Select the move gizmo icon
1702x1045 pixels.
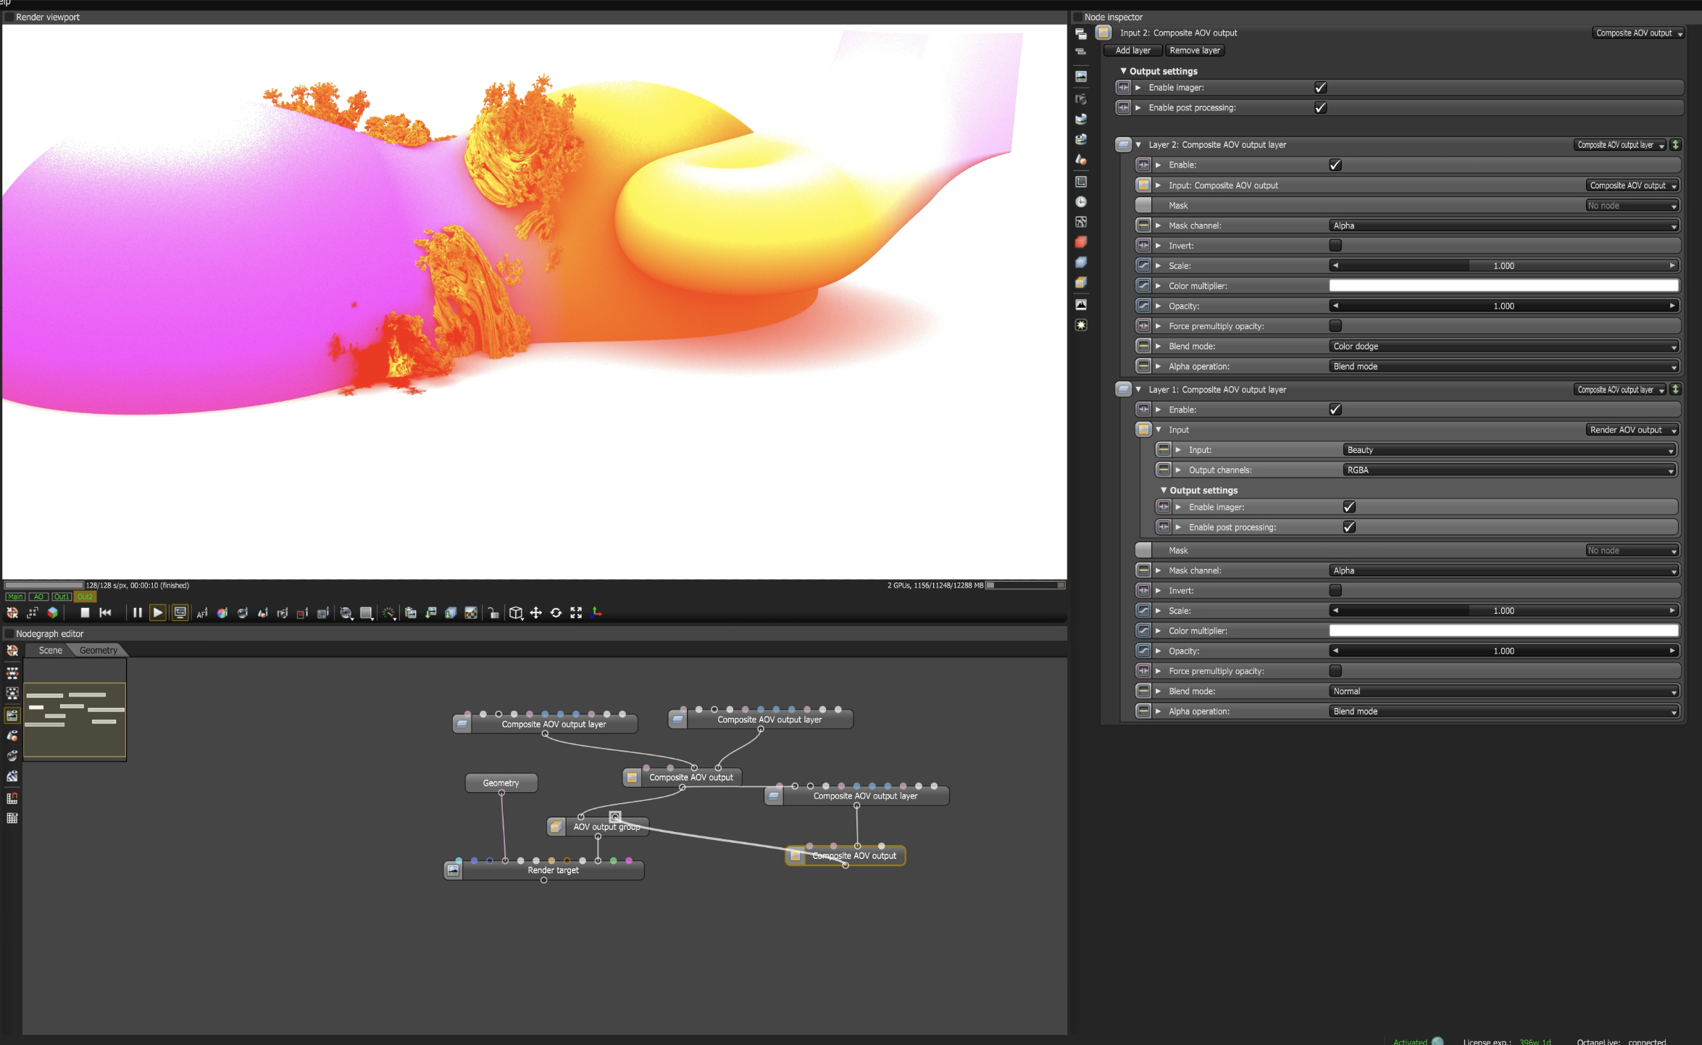click(x=535, y=613)
